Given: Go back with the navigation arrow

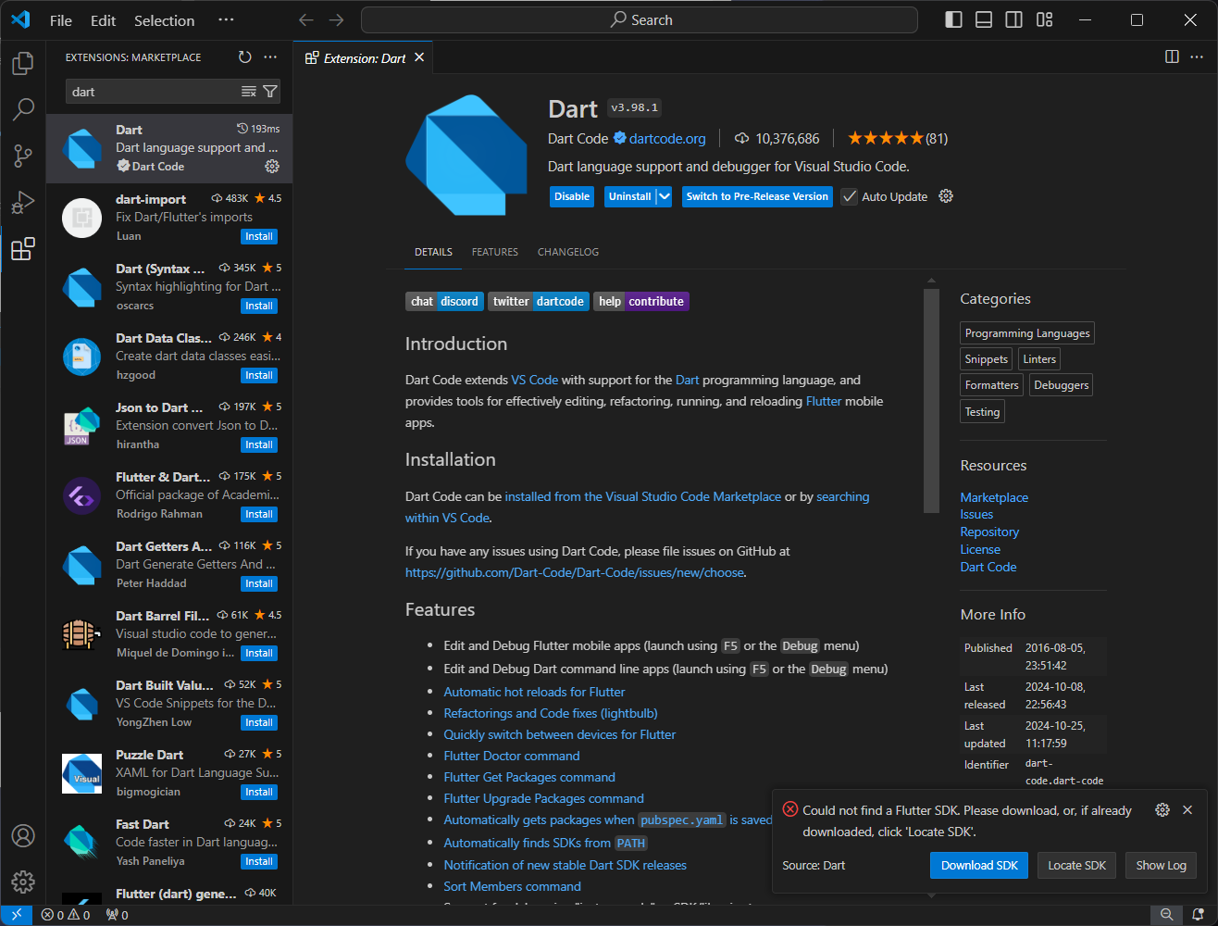Looking at the screenshot, I should [x=306, y=20].
